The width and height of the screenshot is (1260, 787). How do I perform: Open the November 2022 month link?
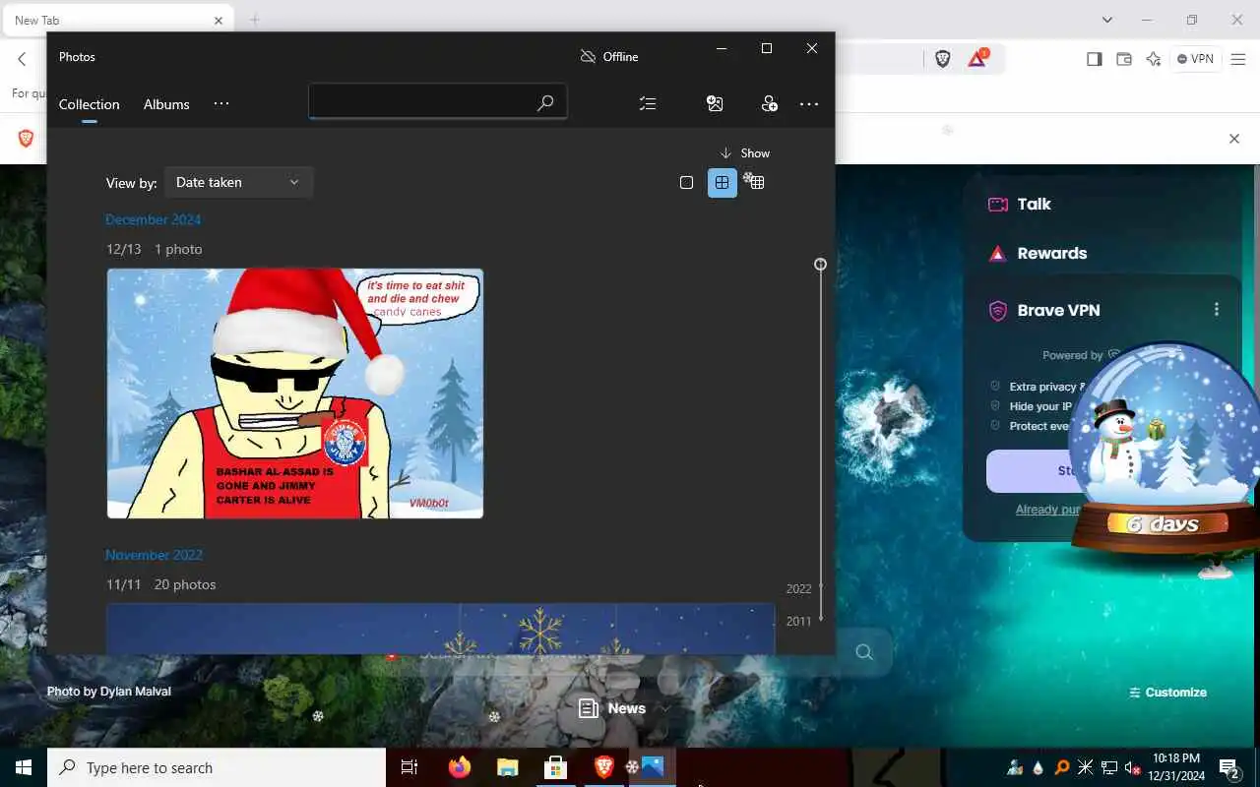(x=154, y=555)
